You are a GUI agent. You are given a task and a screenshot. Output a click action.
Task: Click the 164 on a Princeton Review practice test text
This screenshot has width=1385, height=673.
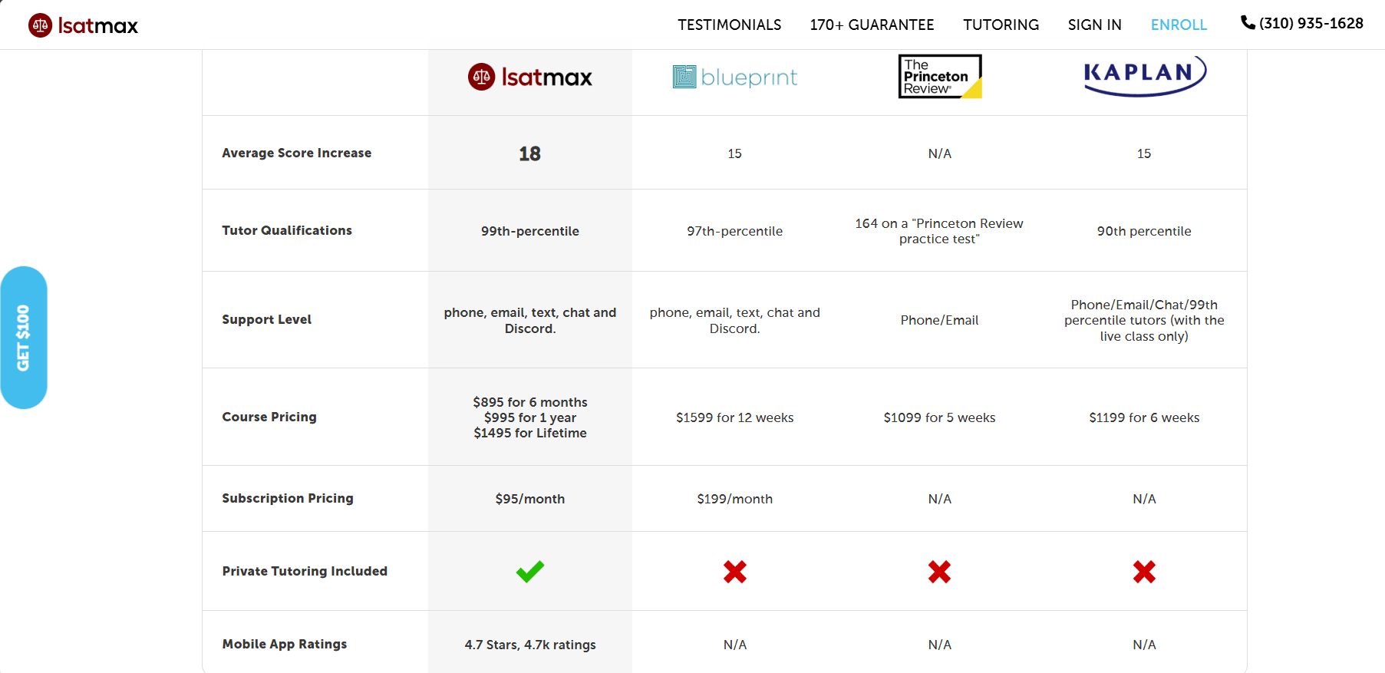(939, 231)
